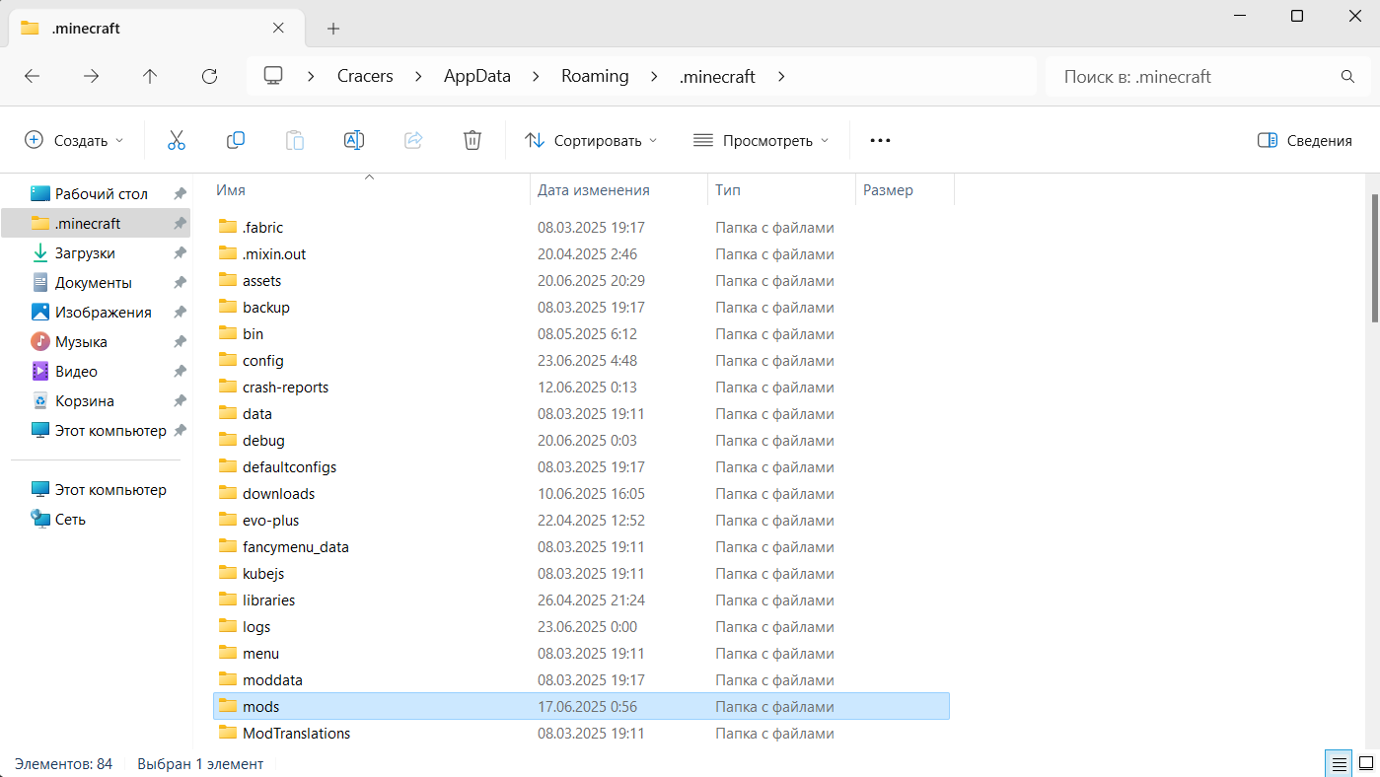Select the assets folder
Viewport: 1380px width, 777px height.
click(x=581, y=280)
